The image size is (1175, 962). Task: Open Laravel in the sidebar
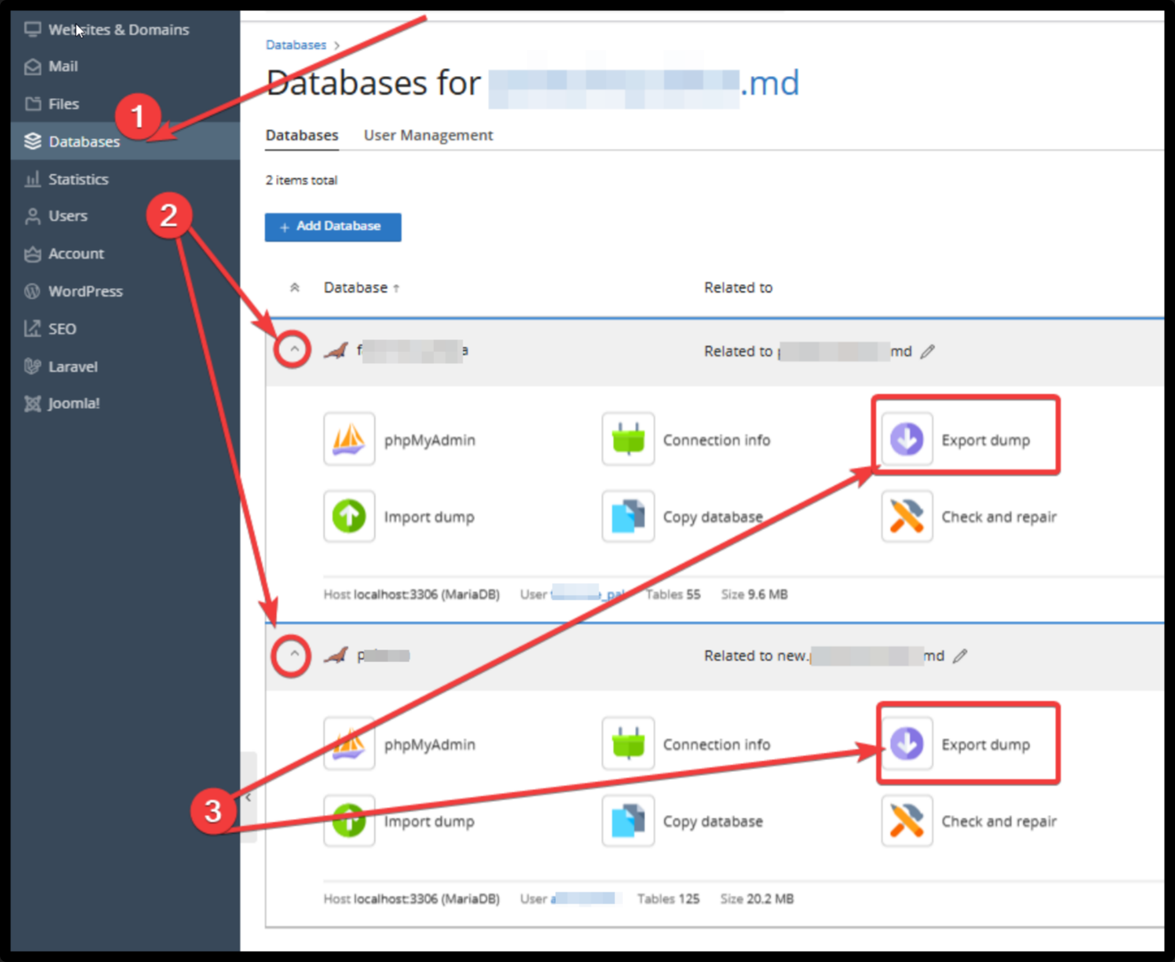(125, 366)
